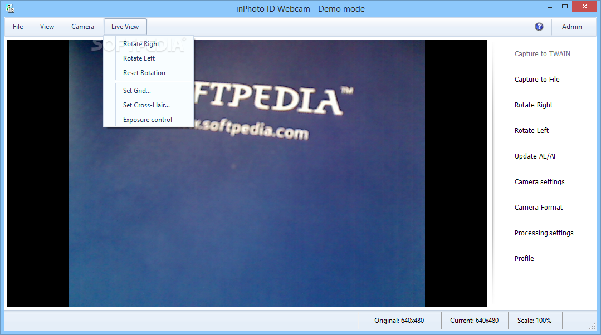Screen dimensions: 601x335
Task: Select Reset Rotation menu entry
Action: tap(144, 73)
